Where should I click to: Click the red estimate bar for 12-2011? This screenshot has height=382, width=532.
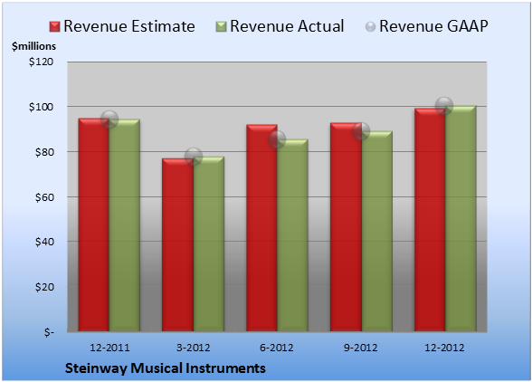94,224
